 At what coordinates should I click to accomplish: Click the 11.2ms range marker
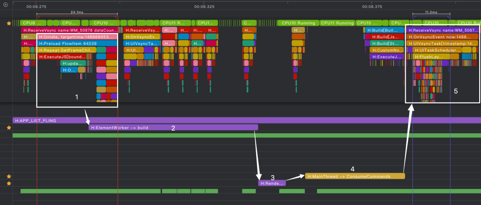click(431, 12)
